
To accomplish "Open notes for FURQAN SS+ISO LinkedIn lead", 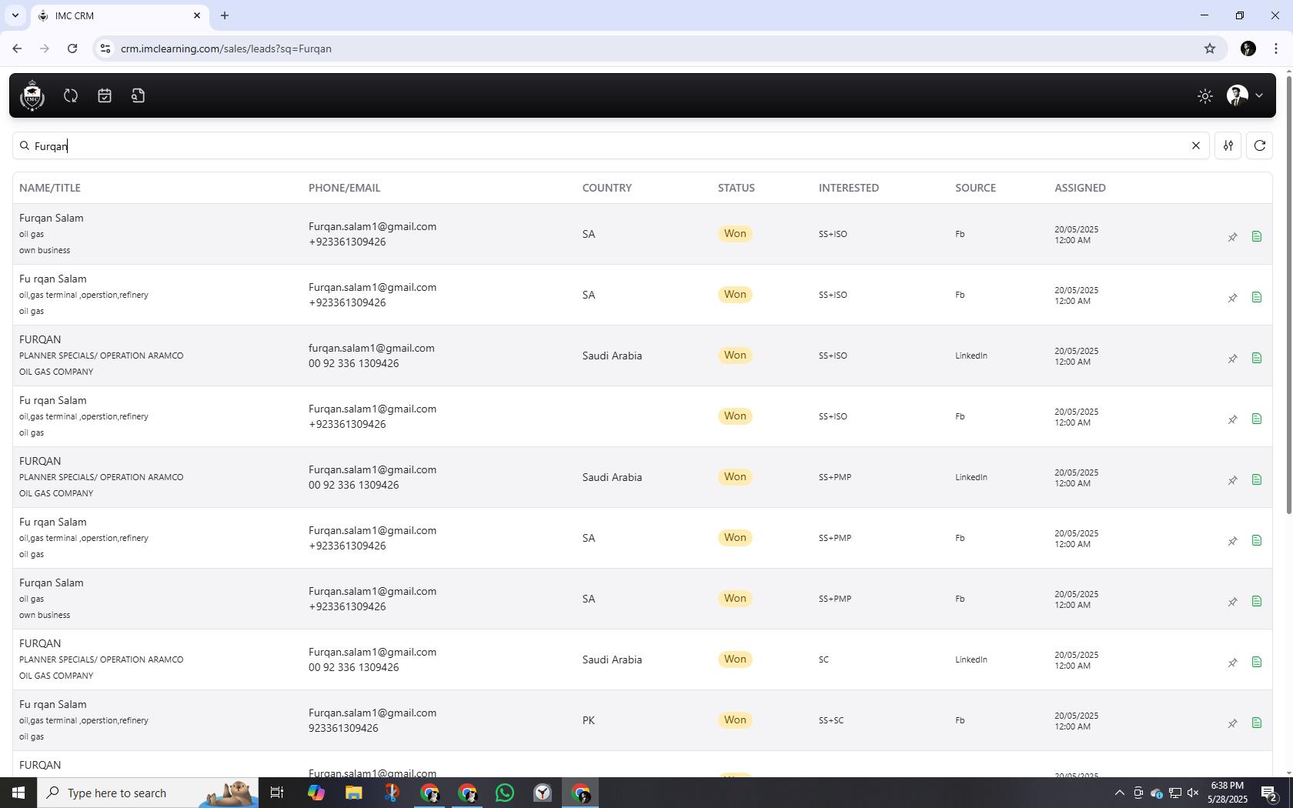I will [1257, 358].
